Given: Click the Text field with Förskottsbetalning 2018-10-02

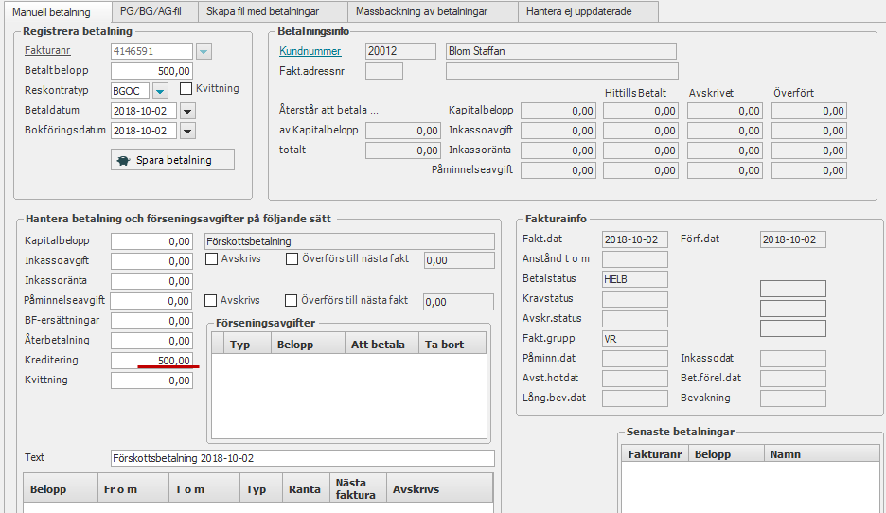Looking at the screenshot, I should (x=302, y=458).
